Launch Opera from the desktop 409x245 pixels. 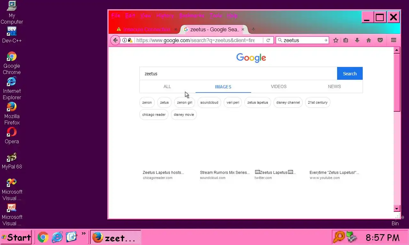12,136
